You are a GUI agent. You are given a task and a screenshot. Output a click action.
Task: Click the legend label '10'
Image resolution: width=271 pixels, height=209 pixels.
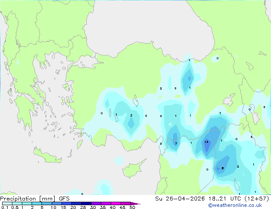click(53, 207)
